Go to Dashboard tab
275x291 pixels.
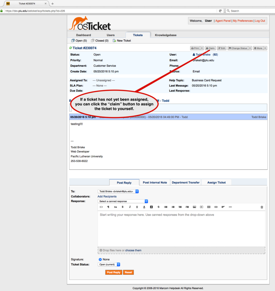coord(84,35)
